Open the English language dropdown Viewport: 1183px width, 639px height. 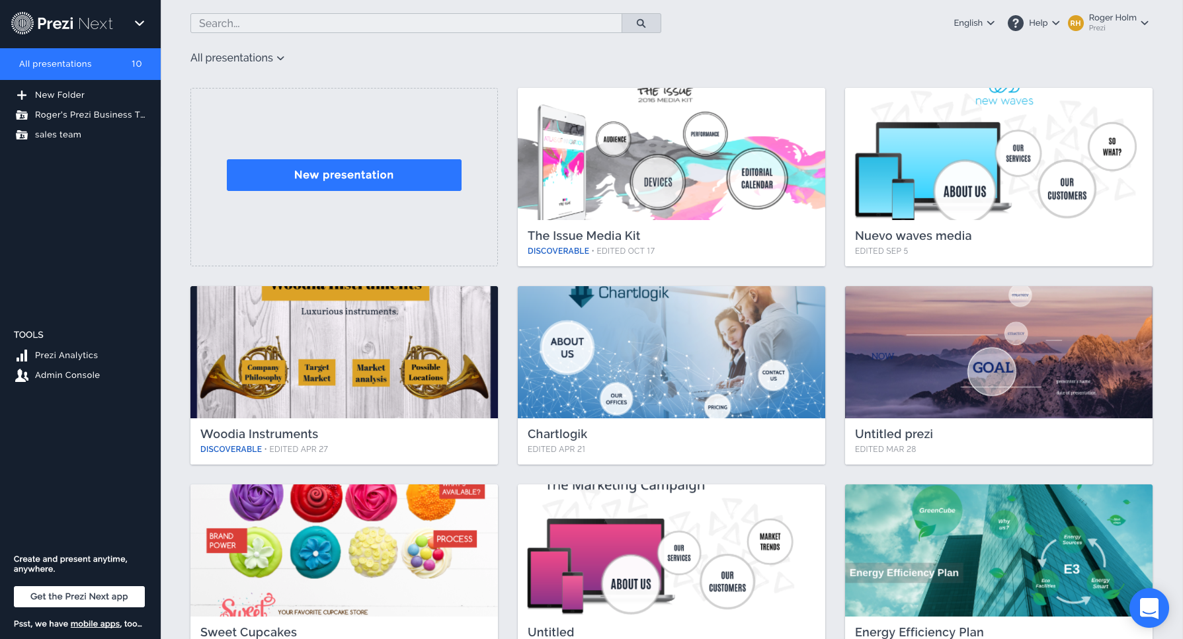[973, 23]
